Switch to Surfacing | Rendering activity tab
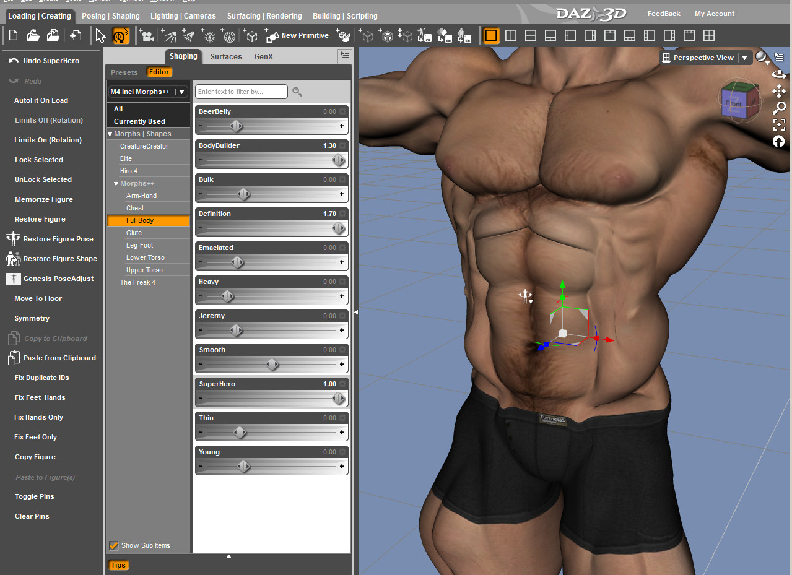Image resolution: width=792 pixels, height=575 pixels. coord(264,16)
